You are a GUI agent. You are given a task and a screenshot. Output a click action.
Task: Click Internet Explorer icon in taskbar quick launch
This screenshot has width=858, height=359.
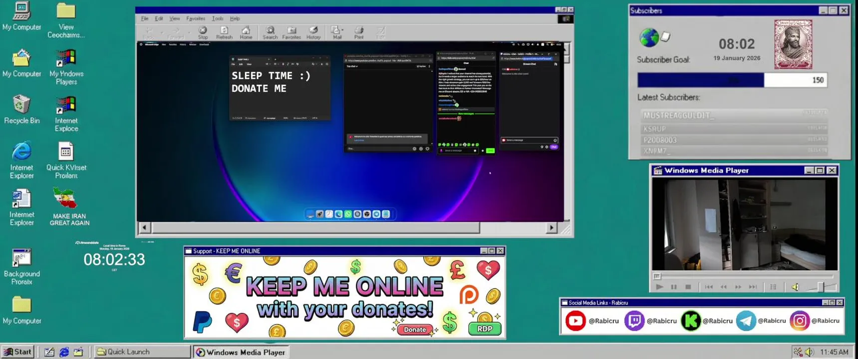[64, 352]
